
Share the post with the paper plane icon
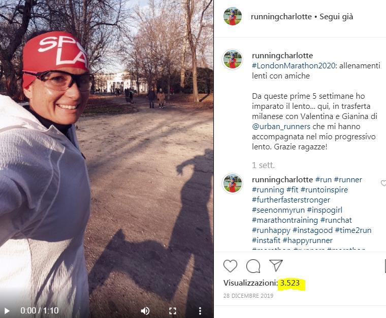[x=276, y=265]
